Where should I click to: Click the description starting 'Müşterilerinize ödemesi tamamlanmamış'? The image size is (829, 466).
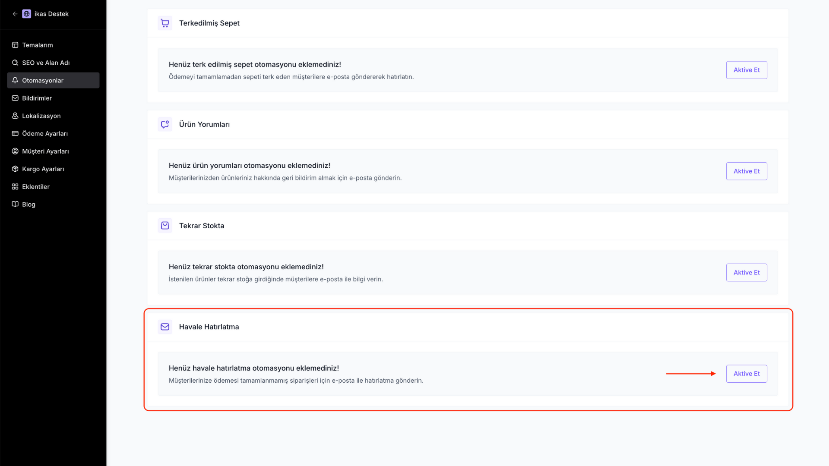296,381
